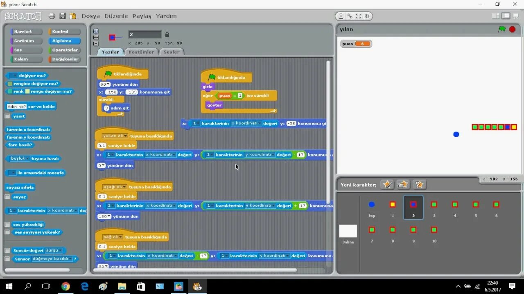Switch to full stage view mode
The height and width of the screenshot is (294, 524).
click(506, 16)
